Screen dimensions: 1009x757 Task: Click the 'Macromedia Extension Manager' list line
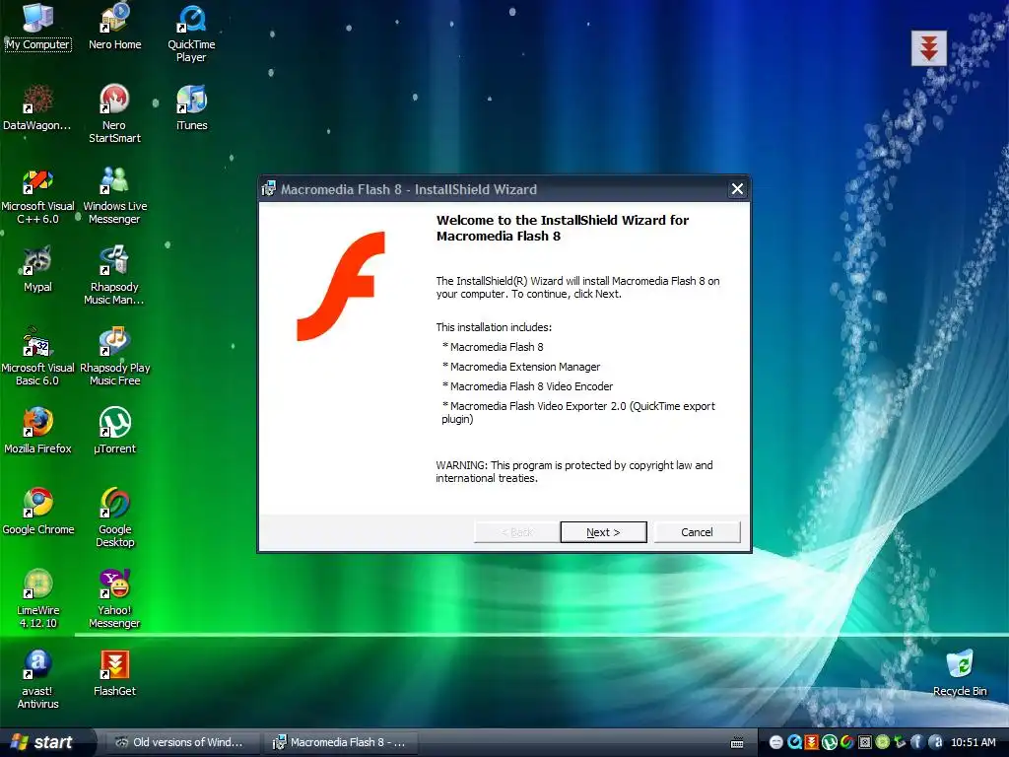click(x=521, y=367)
